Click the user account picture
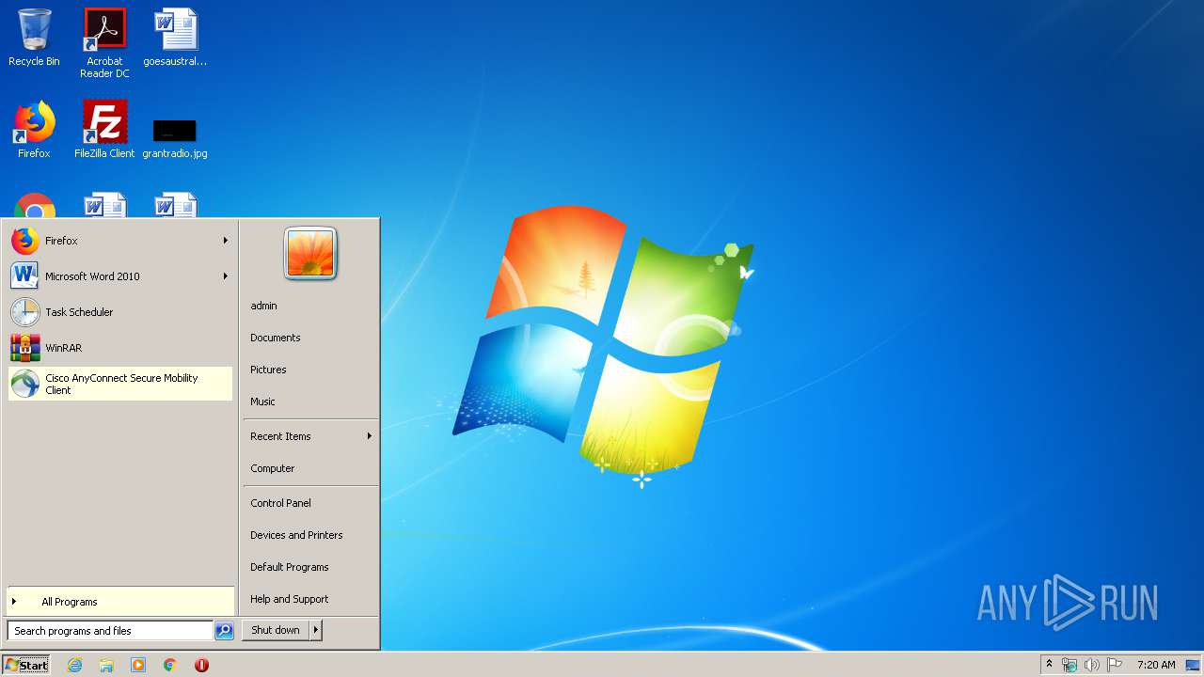The image size is (1204, 677). pyautogui.click(x=310, y=254)
